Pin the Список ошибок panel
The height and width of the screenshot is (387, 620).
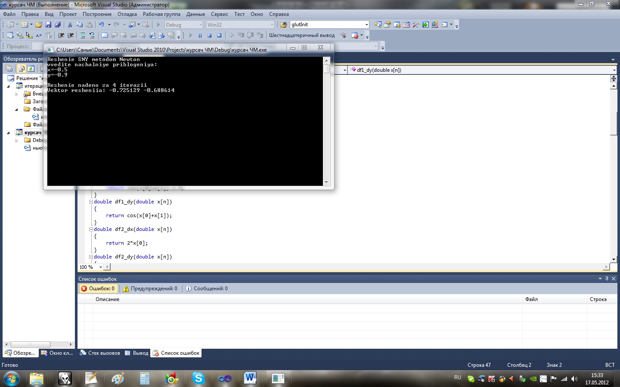[x=607, y=279]
